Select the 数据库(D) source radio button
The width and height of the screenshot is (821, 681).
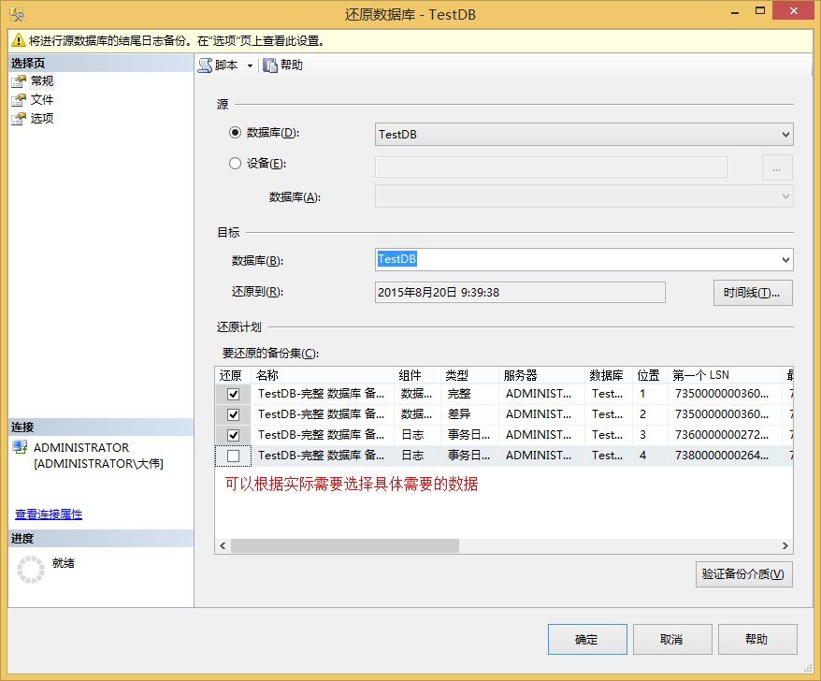click(x=235, y=133)
